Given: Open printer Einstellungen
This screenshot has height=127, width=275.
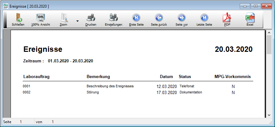Looking at the screenshot, I should [x=114, y=20].
